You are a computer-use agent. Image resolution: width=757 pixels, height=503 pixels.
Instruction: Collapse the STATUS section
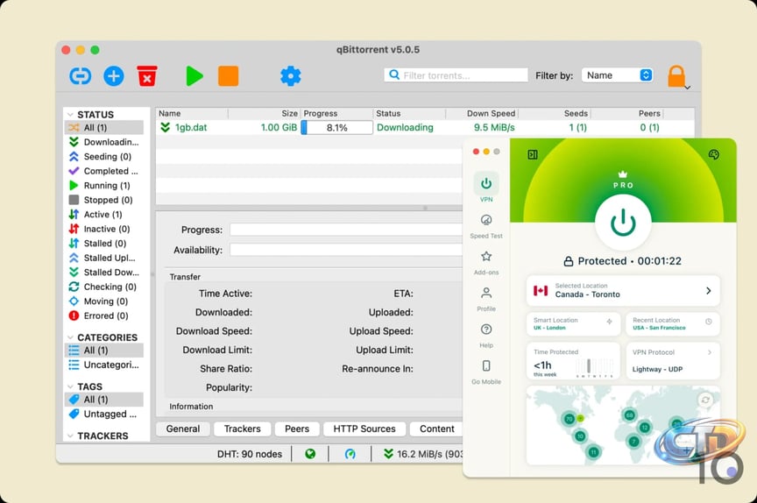[x=70, y=115]
